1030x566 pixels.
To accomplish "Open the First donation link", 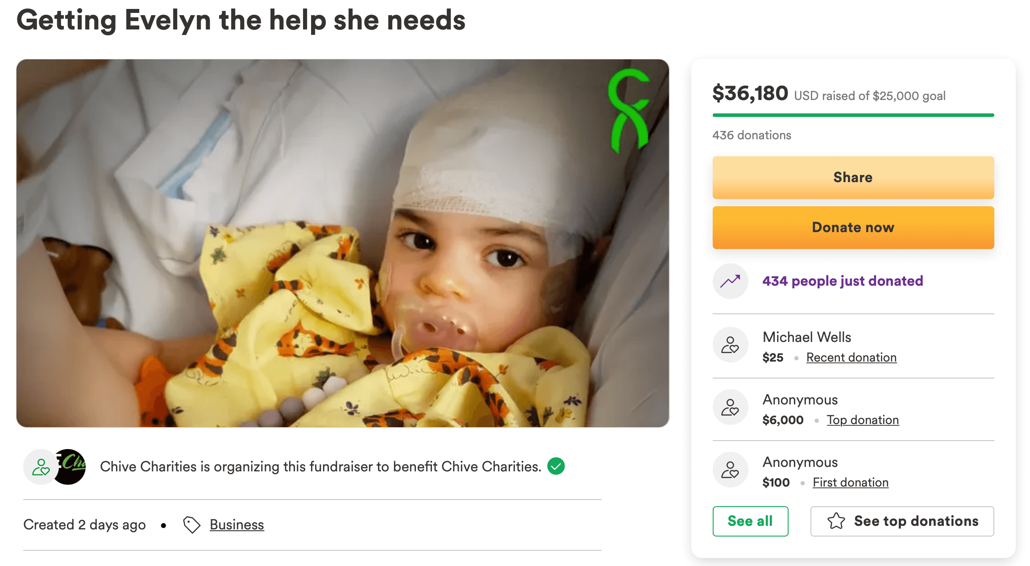I will point(850,483).
